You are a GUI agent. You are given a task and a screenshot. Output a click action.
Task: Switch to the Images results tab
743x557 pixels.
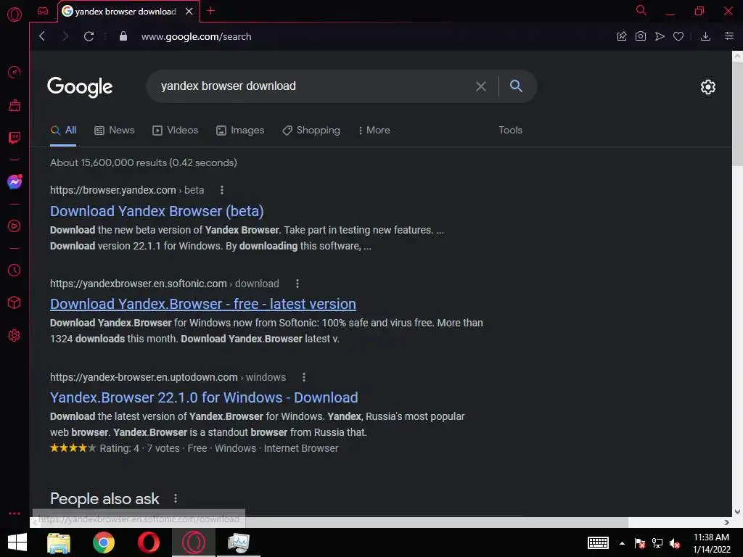(x=239, y=130)
